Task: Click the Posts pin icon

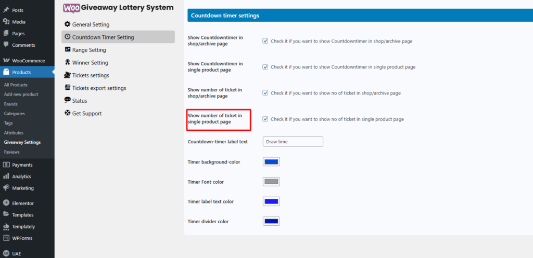Action: pos(6,10)
